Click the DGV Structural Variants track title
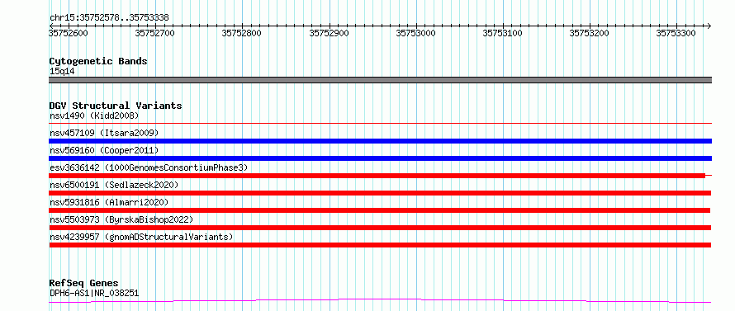The image size is (735, 311). click(x=116, y=106)
